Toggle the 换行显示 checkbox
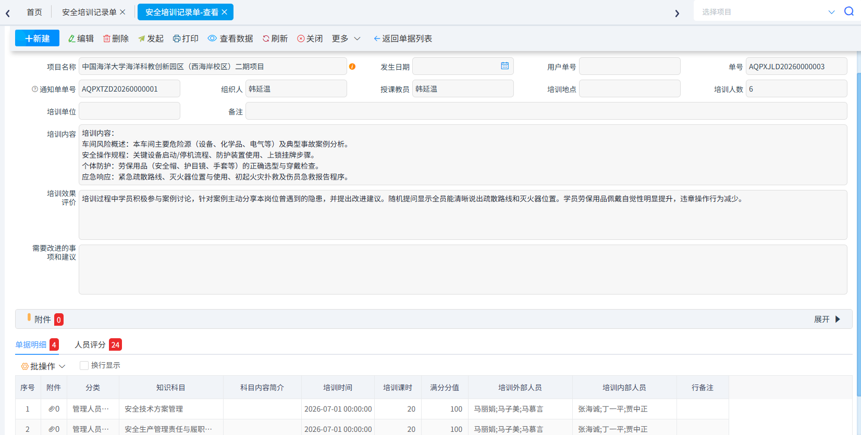This screenshot has width=861, height=435. click(84, 365)
